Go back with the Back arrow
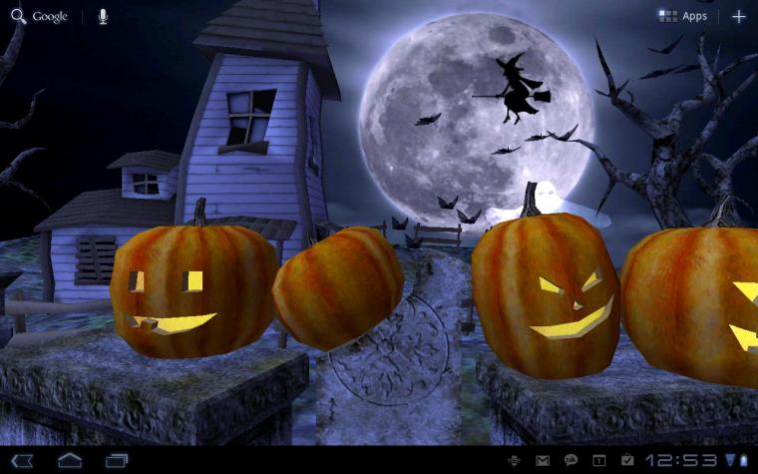 (22, 460)
